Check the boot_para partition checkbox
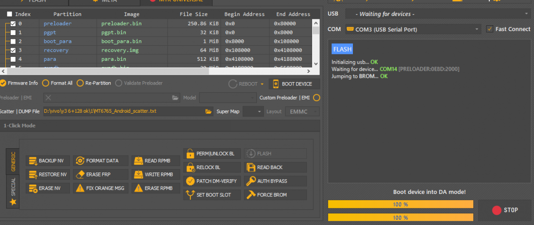Image resolution: width=534 pixels, height=225 pixels. click(13, 42)
